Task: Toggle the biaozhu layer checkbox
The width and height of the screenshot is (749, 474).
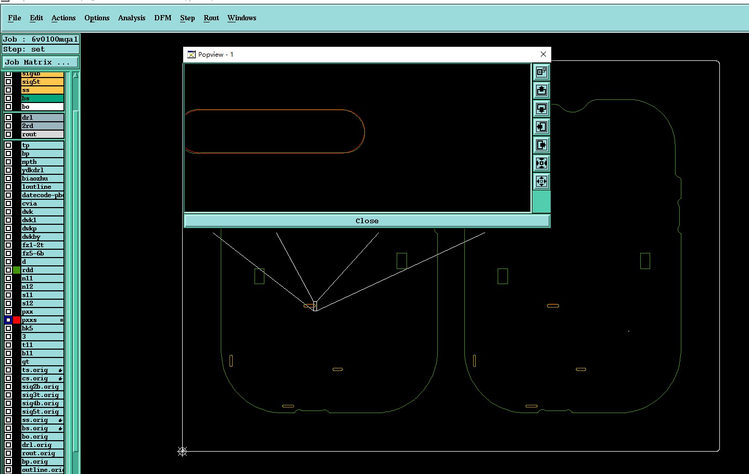Action: click(x=8, y=178)
